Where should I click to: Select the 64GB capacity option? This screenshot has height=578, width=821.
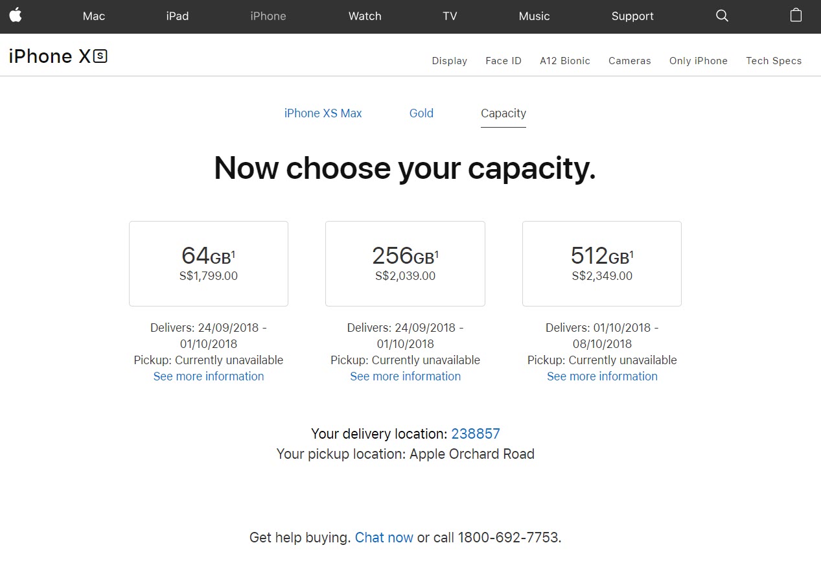(209, 264)
